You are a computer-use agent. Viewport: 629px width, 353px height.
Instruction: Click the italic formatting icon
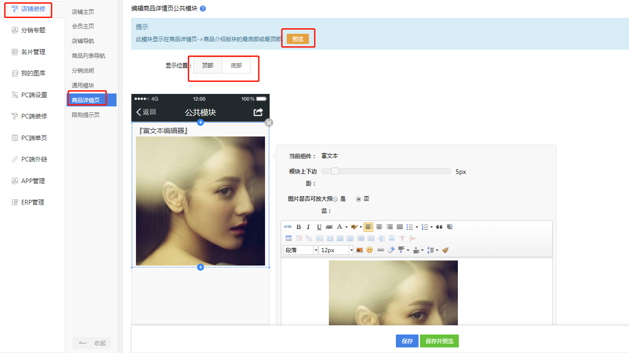308,227
